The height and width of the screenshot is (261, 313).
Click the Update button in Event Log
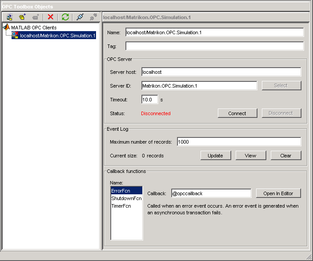click(216, 155)
